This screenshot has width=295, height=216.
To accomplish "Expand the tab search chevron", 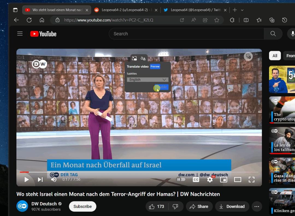I will [242, 10].
